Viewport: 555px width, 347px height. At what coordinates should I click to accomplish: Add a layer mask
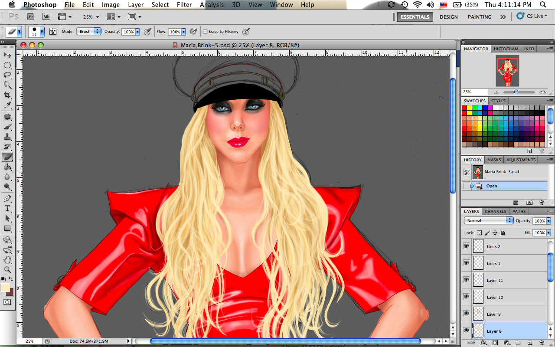tap(494, 343)
